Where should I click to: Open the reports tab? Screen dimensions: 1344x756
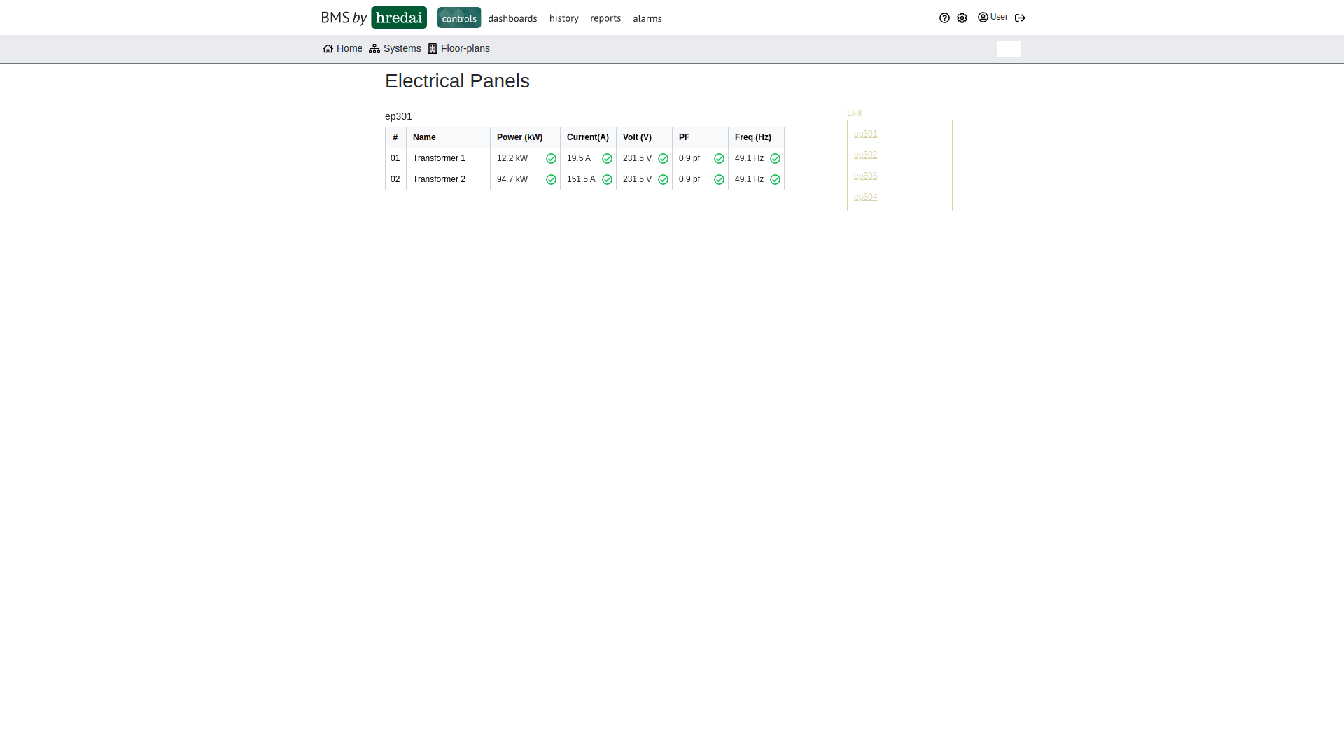[x=605, y=18]
